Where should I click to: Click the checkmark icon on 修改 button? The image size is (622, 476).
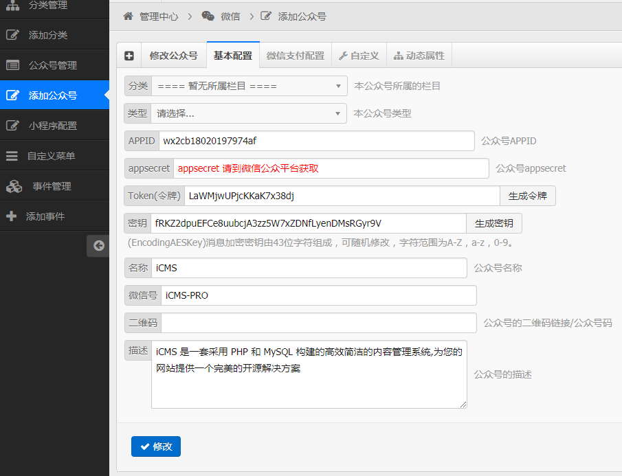click(145, 446)
